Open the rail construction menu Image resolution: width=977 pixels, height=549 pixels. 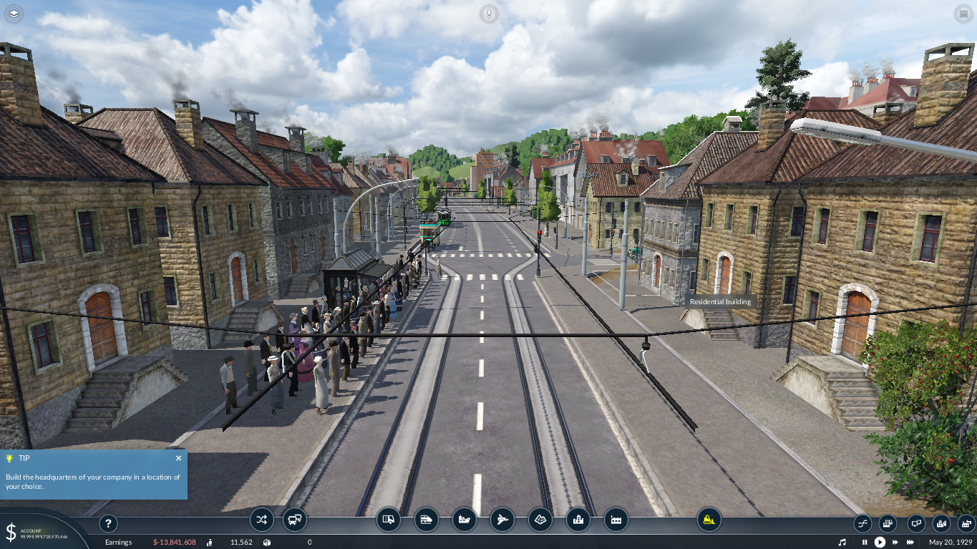pos(427,520)
